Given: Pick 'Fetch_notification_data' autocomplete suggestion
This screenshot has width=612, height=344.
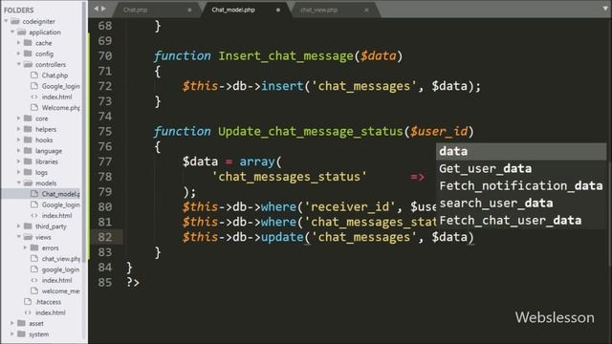Looking at the screenshot, I should 521,185.
